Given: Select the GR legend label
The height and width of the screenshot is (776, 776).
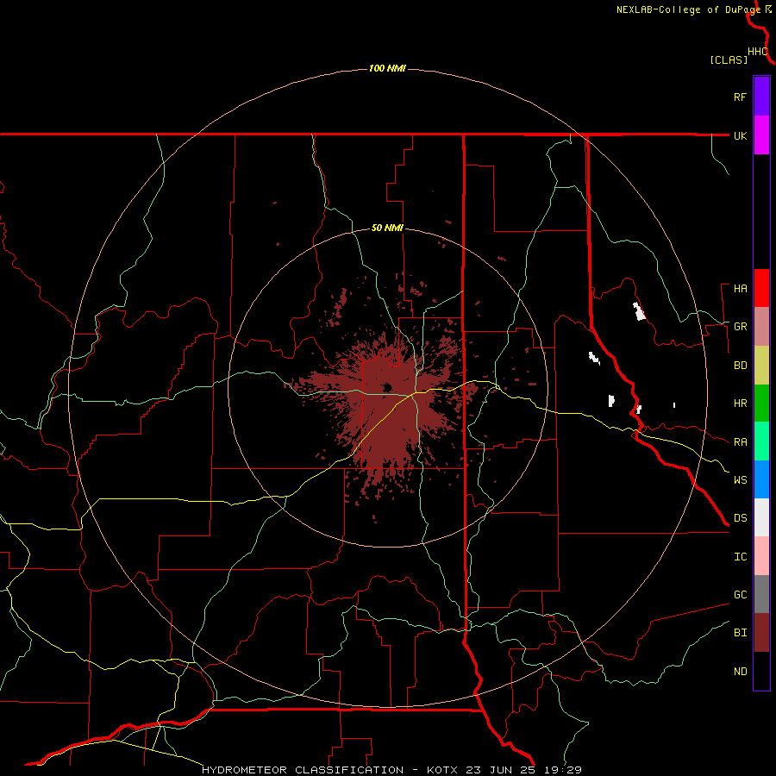Looking at the screenshot, I should coord(740,327).
